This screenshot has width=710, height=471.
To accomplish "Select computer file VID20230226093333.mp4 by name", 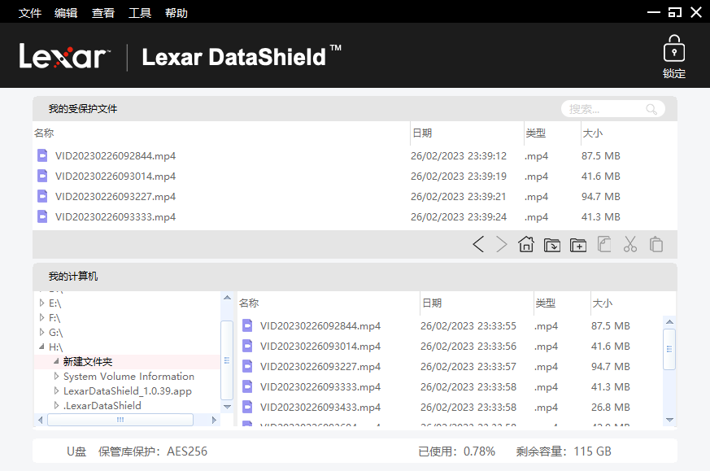I will point(320,386).
